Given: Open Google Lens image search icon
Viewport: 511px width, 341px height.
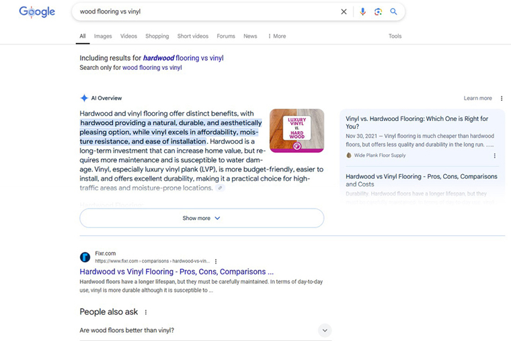Looking at the screenshot, I should tap(378, 11).
